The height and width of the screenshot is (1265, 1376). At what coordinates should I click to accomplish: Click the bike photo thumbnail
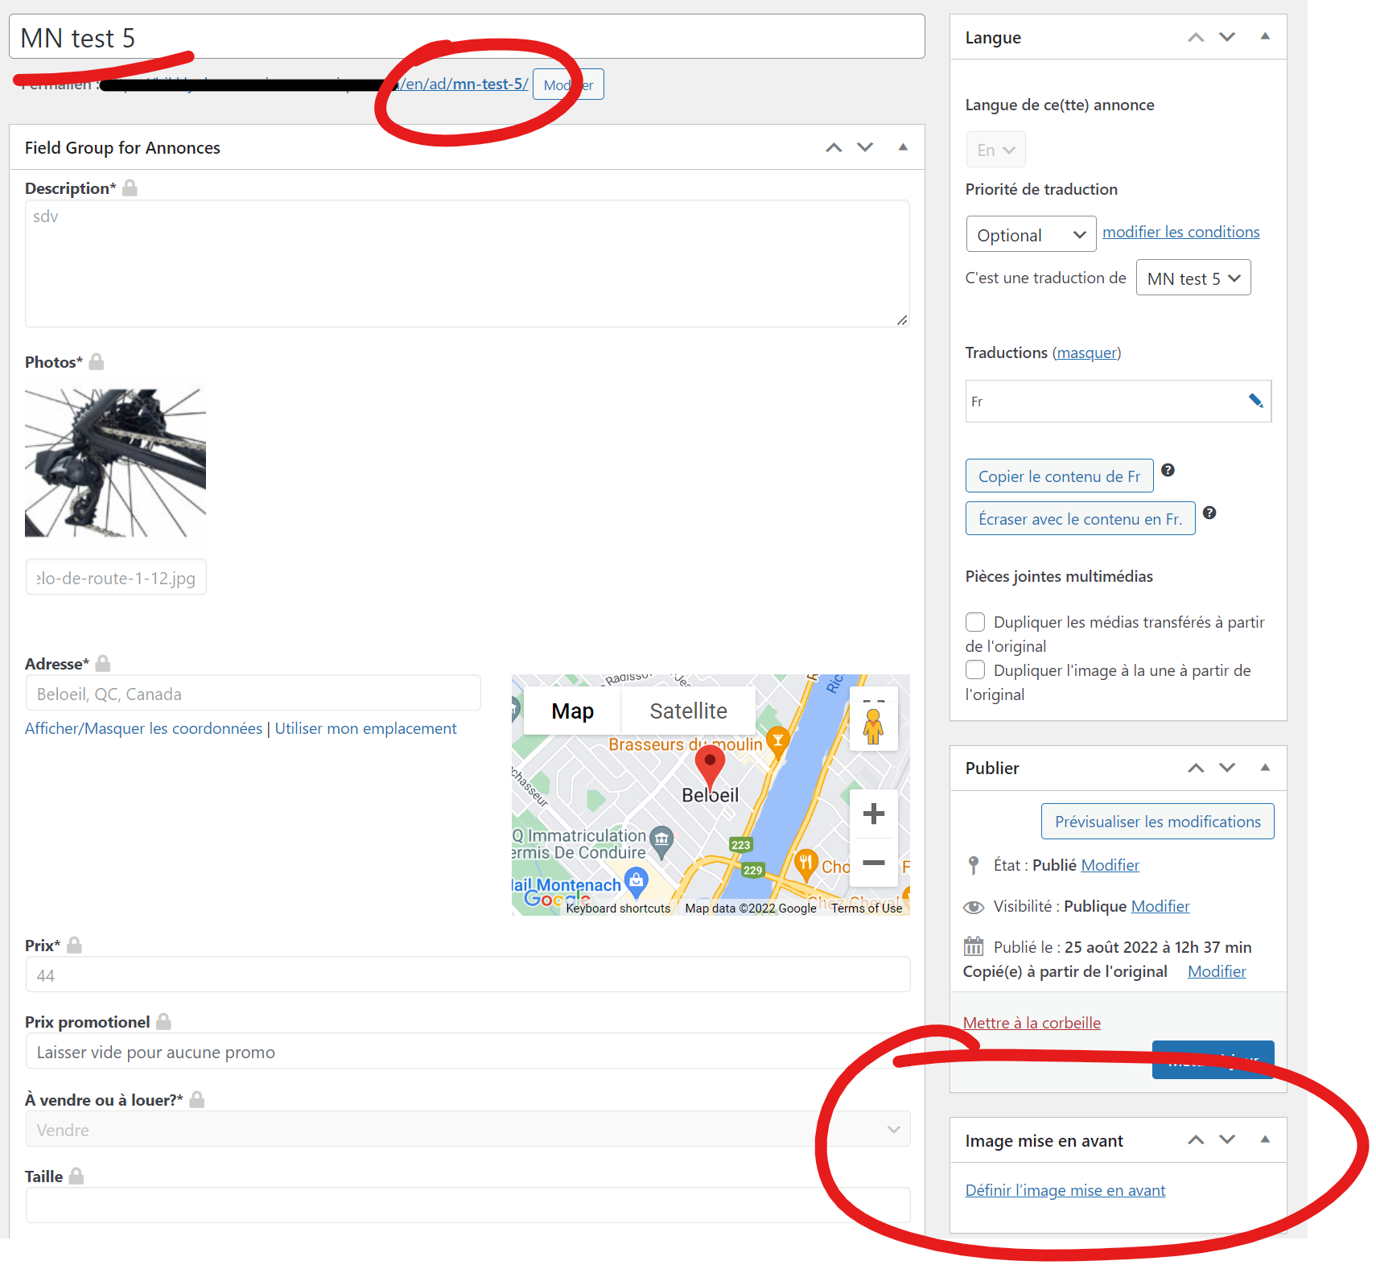pyautogui.click(x=116, y=463)
